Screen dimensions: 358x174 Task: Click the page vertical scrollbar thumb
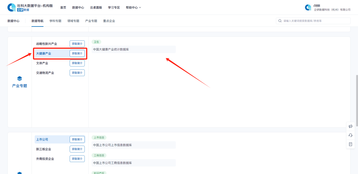tap(357, 100)
